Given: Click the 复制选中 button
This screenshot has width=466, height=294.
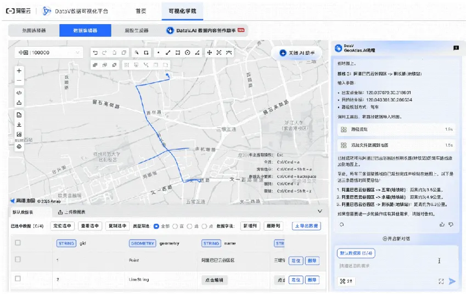Looking at the screenshot, I should point(117,225).
